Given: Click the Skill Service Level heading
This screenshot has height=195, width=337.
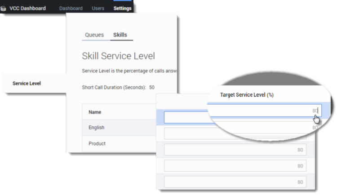Looking at the screenshot, I should [x=119, y=56].
